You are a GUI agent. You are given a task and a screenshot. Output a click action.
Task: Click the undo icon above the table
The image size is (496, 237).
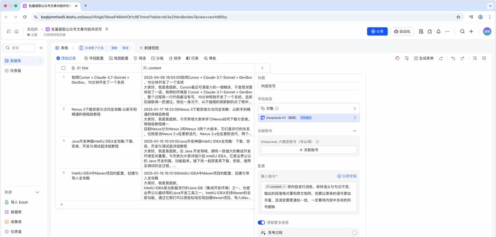click(x=453, y=58)
